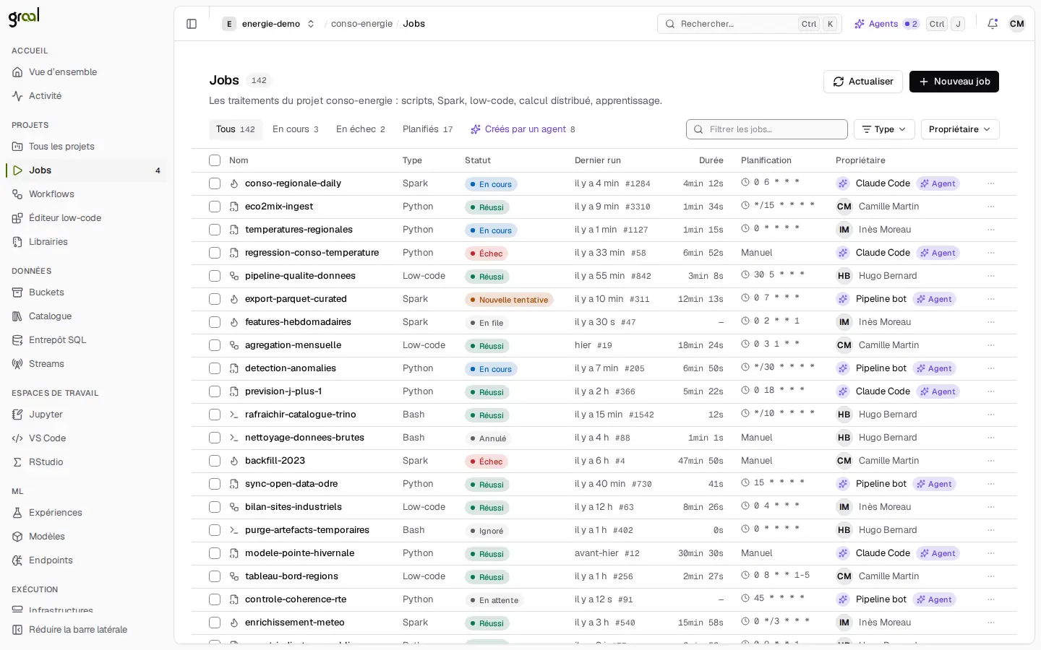Click the Graal logo
The width and height of the screenshot is (1041, 650).
[x=24, y=17]
